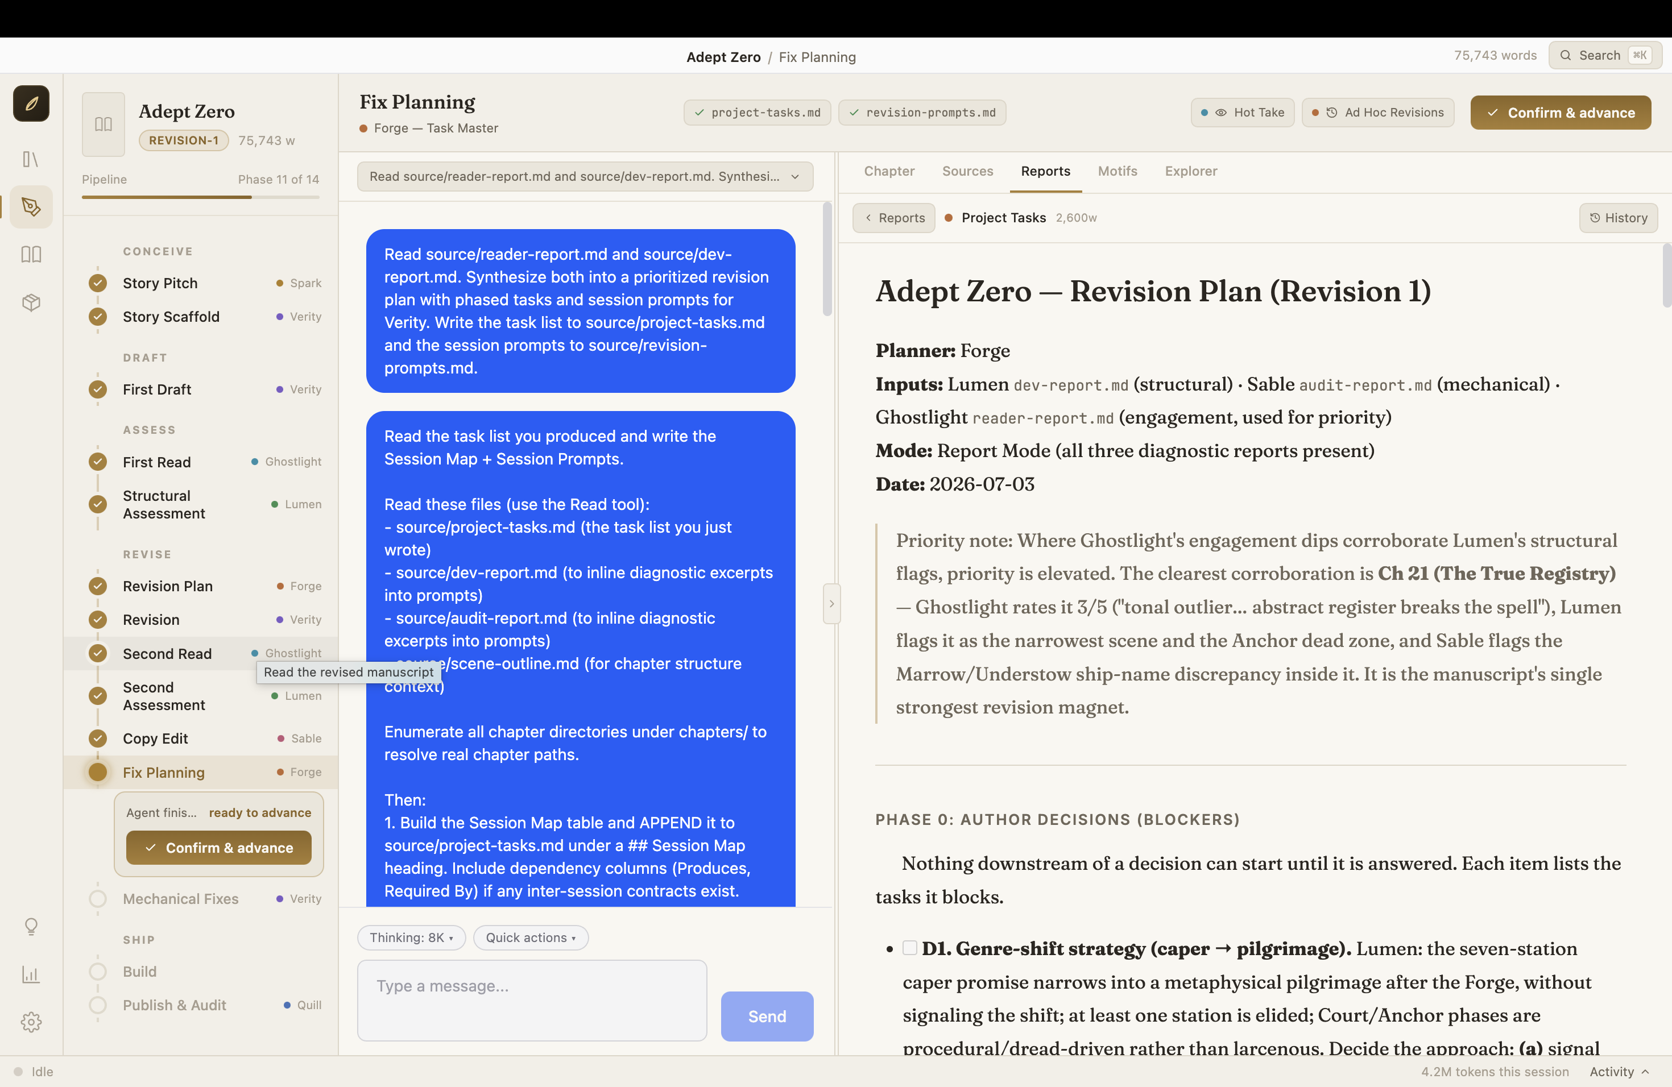Open the settings gear icon
This screenshot has width=1672, height=1087.
click(x=31, y=1022)
